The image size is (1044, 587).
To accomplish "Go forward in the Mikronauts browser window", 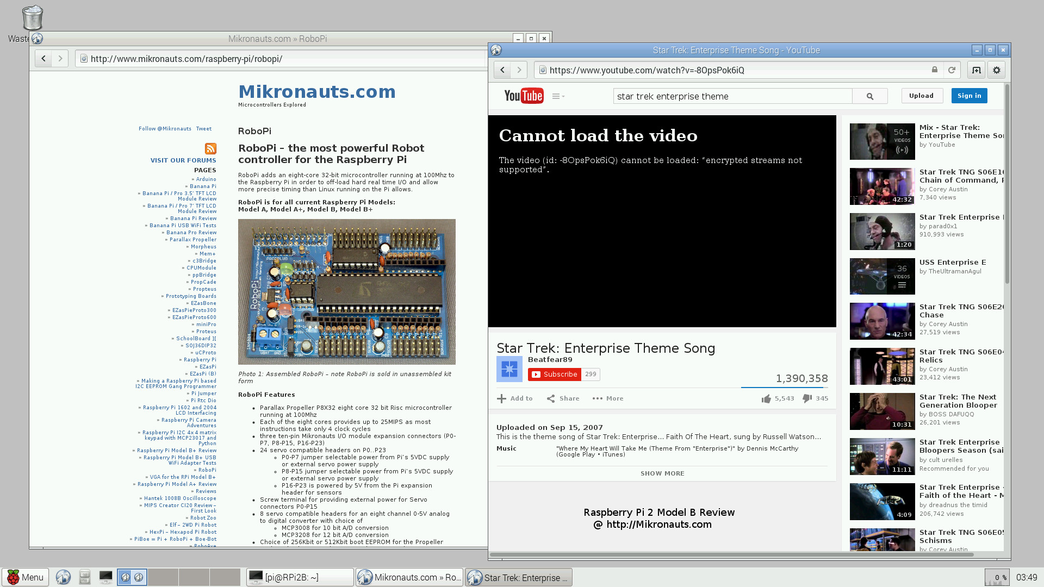I will click(60, 58).
